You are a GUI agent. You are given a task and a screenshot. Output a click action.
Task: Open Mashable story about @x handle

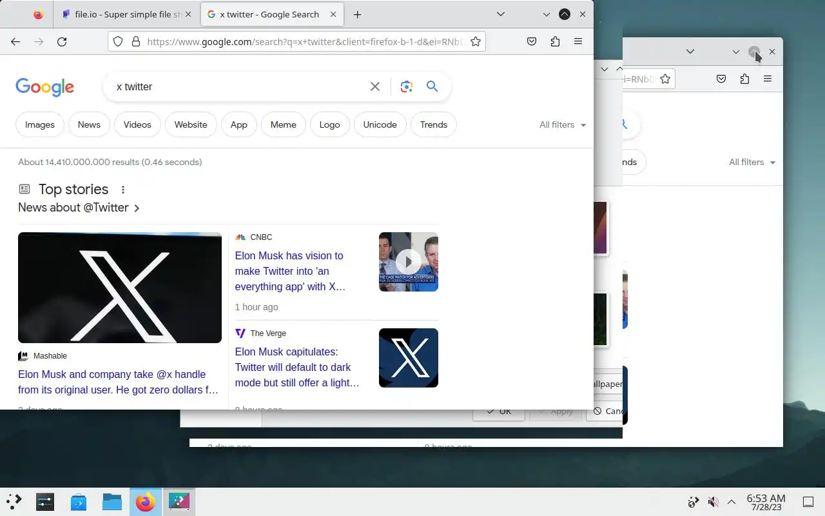pos(119,382)
